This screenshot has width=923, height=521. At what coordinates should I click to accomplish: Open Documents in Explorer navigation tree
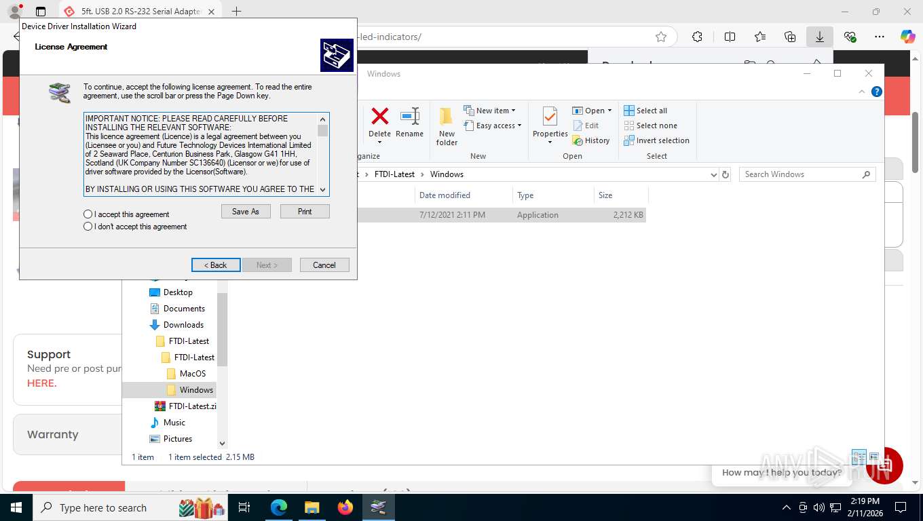tap(184, 309)
